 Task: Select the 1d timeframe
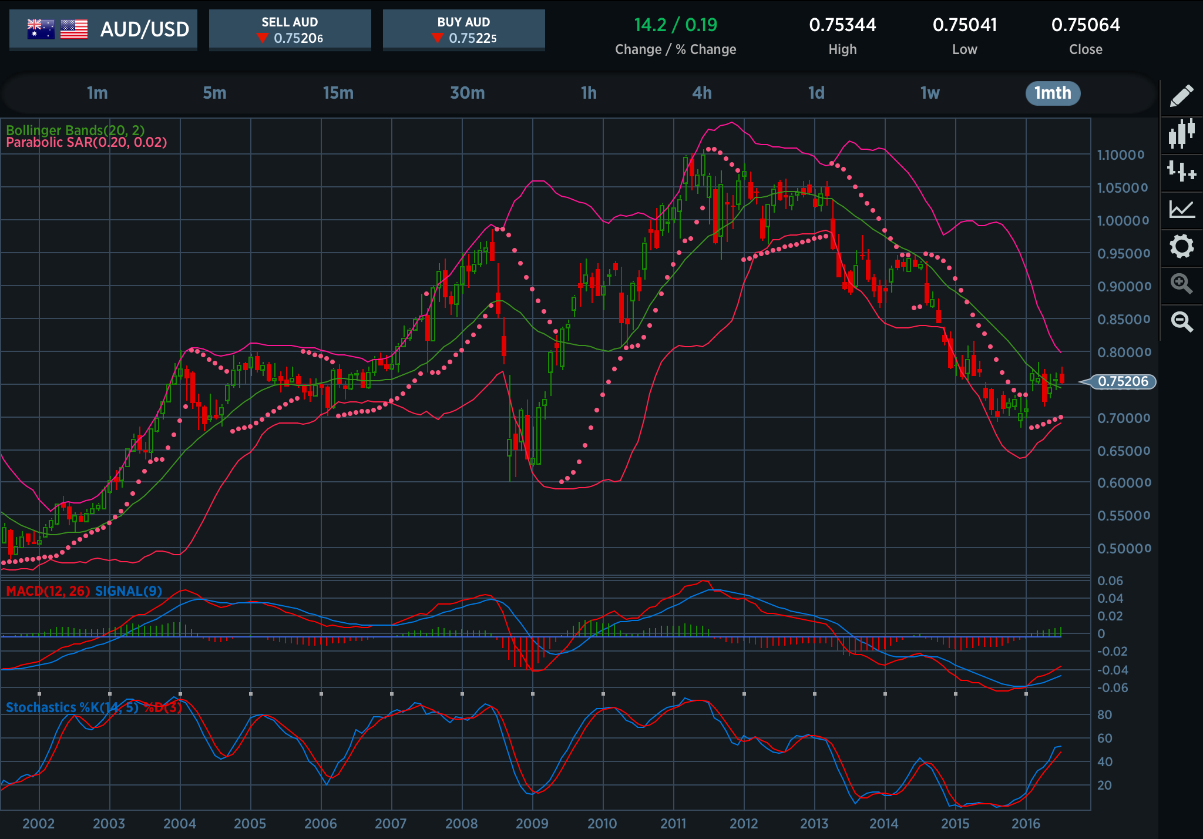[816, 93]
